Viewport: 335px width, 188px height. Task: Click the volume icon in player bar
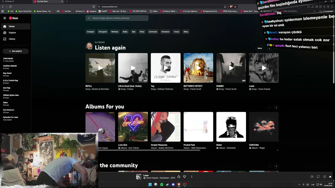coord(312,177)
